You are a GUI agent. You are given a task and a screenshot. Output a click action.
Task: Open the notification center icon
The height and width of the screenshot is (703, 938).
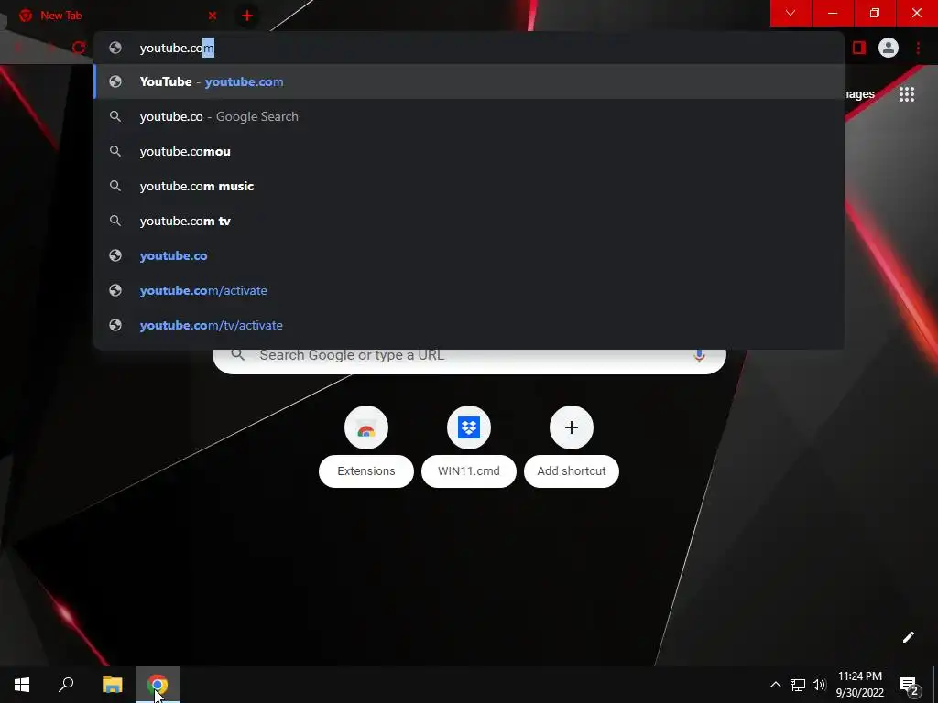pyautogui.click(x=909, y=685)
